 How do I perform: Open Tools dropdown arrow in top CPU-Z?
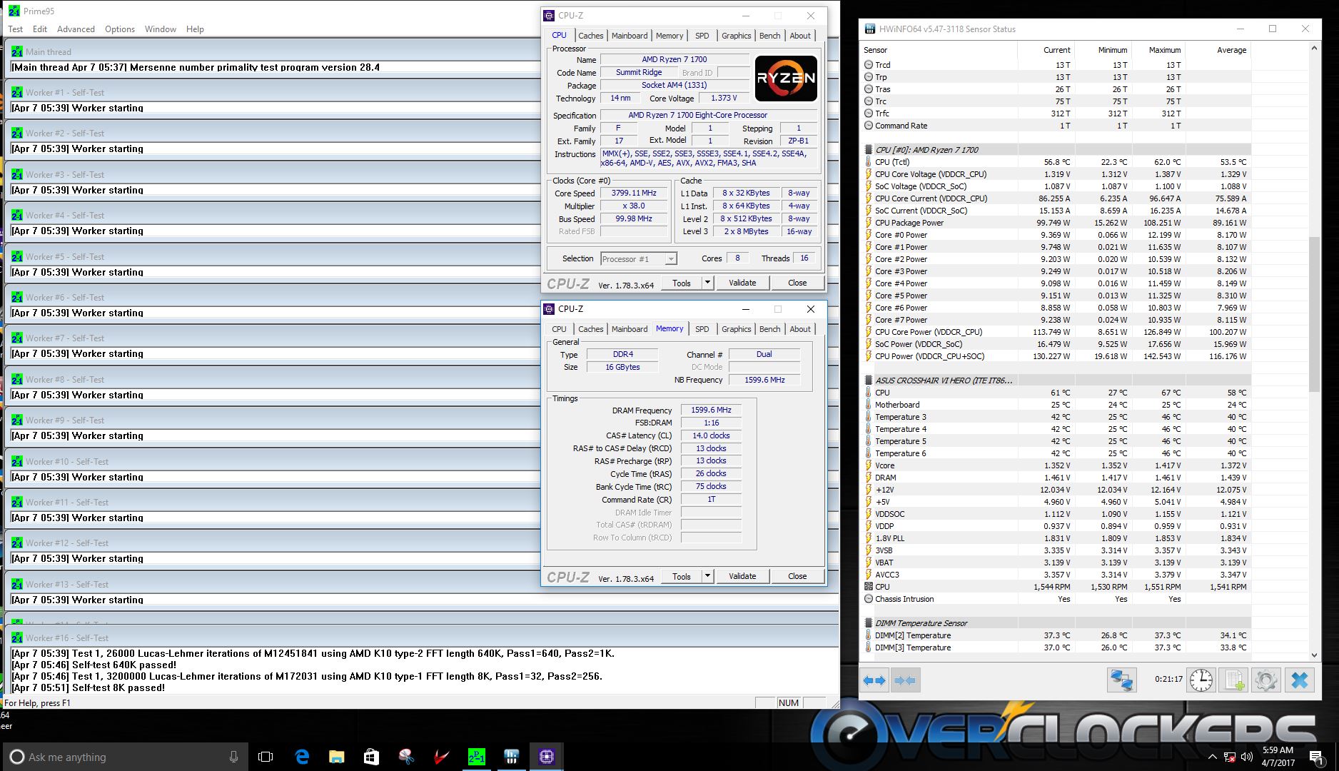tap(707, 283)
